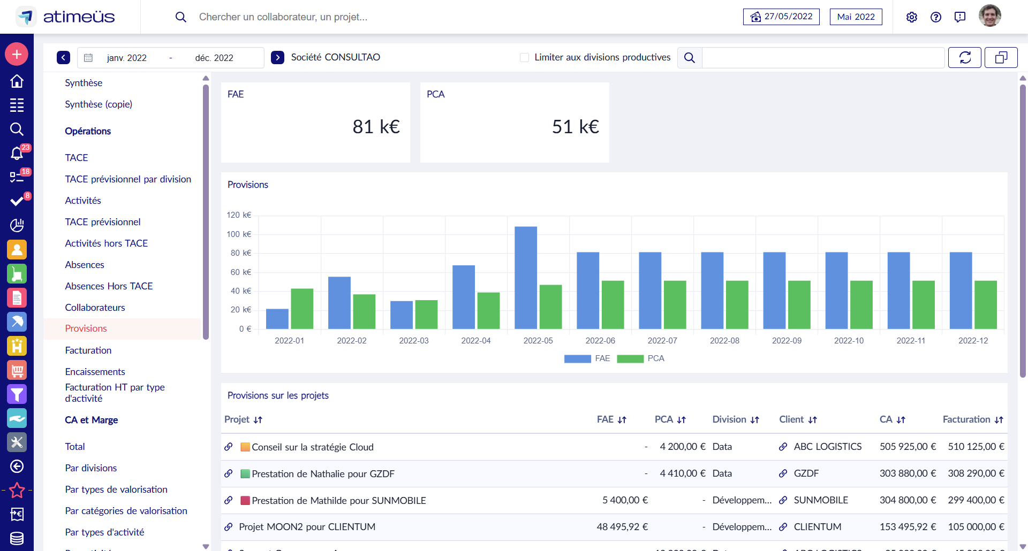Click the red plus add button
The width and height of the screenshot is (1028, 551).
coord(17,54)
